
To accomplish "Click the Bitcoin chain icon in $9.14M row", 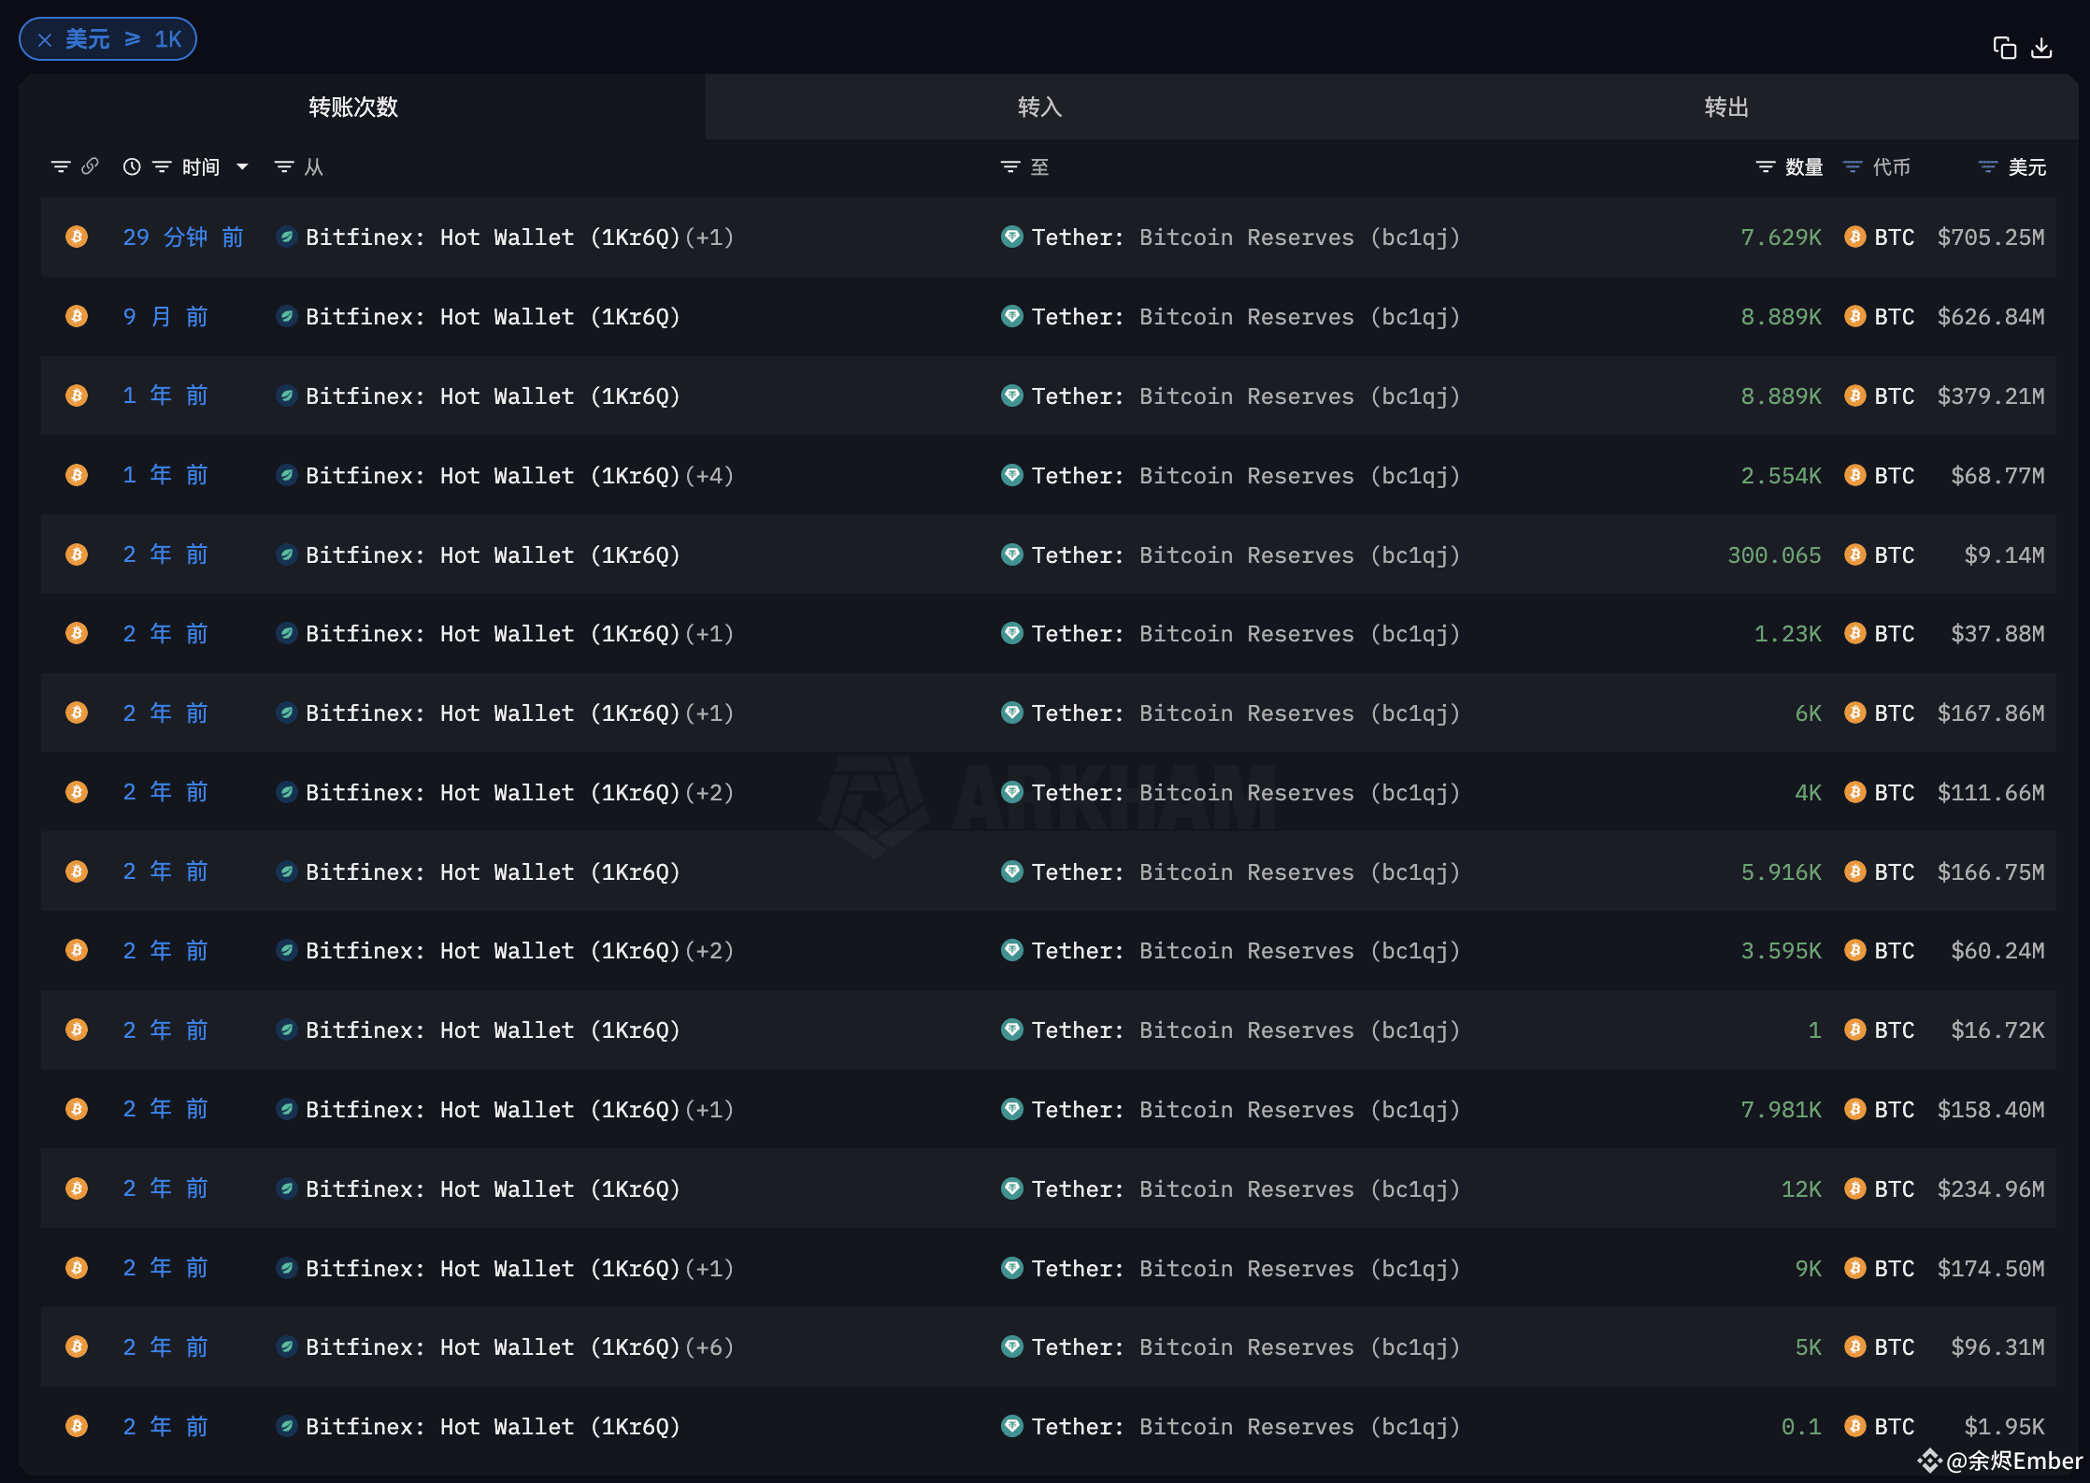I will pos(77,554).
